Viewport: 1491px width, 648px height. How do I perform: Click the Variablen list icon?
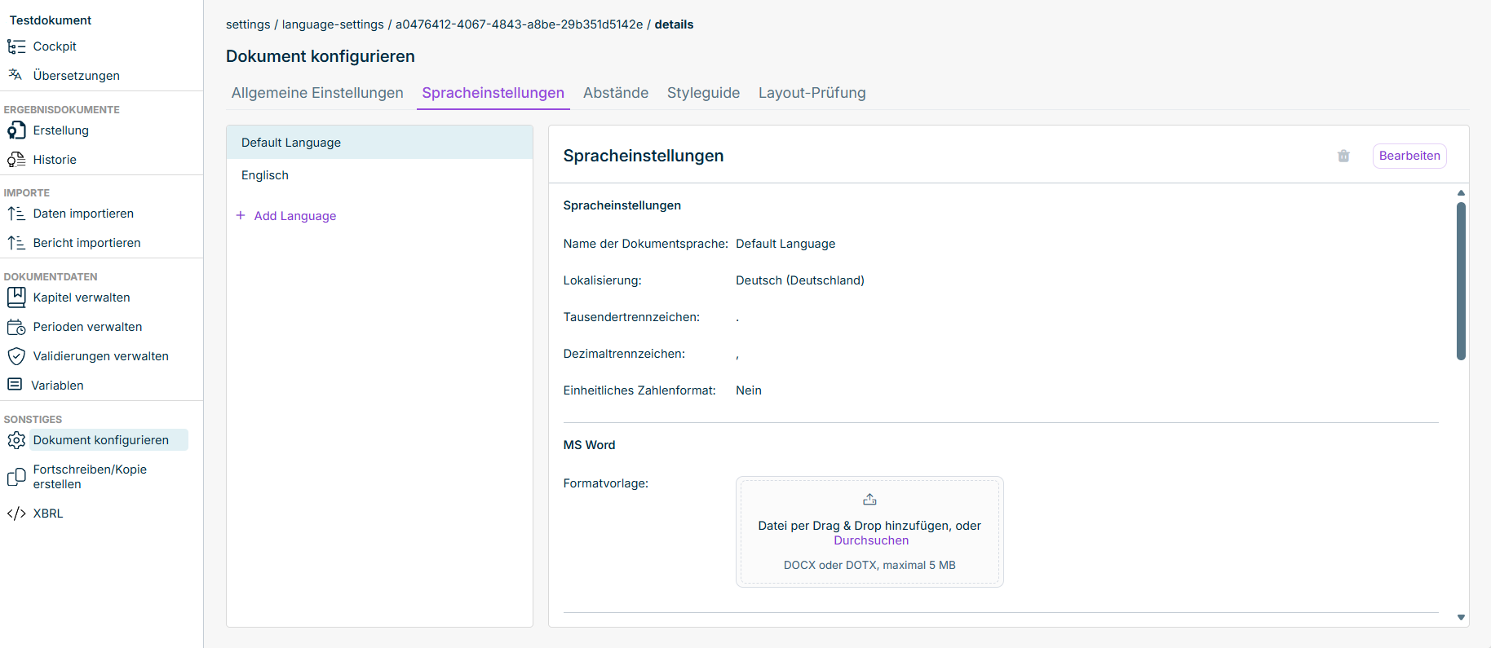tap(15, 385)
